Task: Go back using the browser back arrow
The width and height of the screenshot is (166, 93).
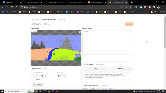Action: click(x=3, y=7)
